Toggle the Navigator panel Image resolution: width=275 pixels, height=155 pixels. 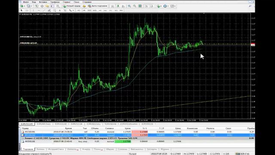point(47,6)
